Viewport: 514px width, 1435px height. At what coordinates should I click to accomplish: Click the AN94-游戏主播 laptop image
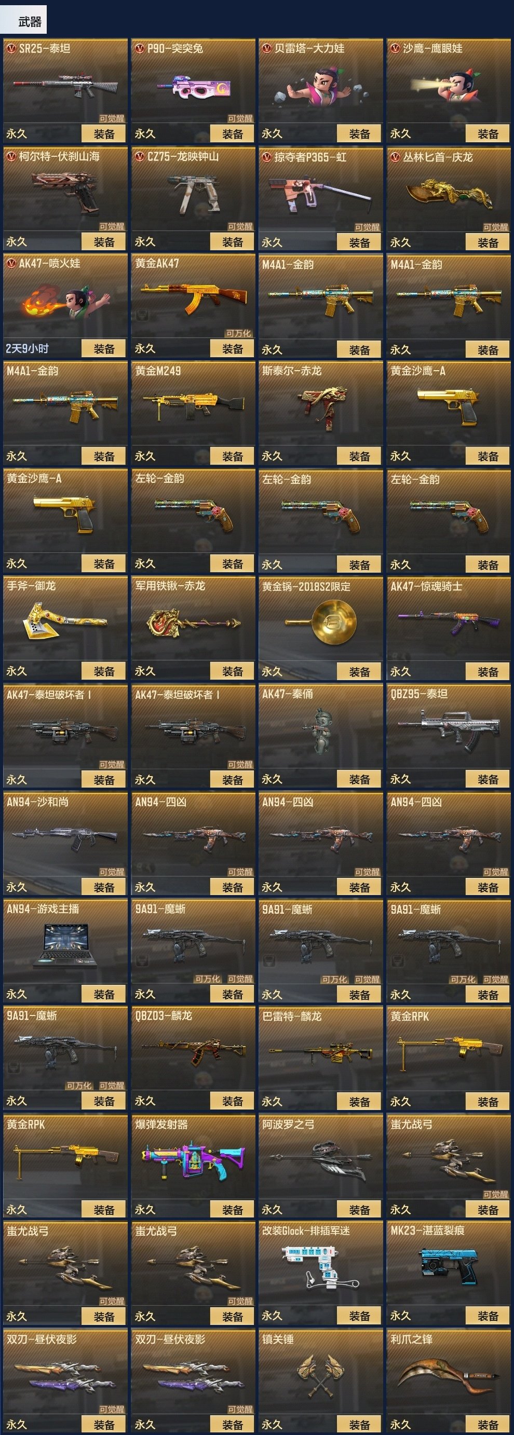(65, 945)
